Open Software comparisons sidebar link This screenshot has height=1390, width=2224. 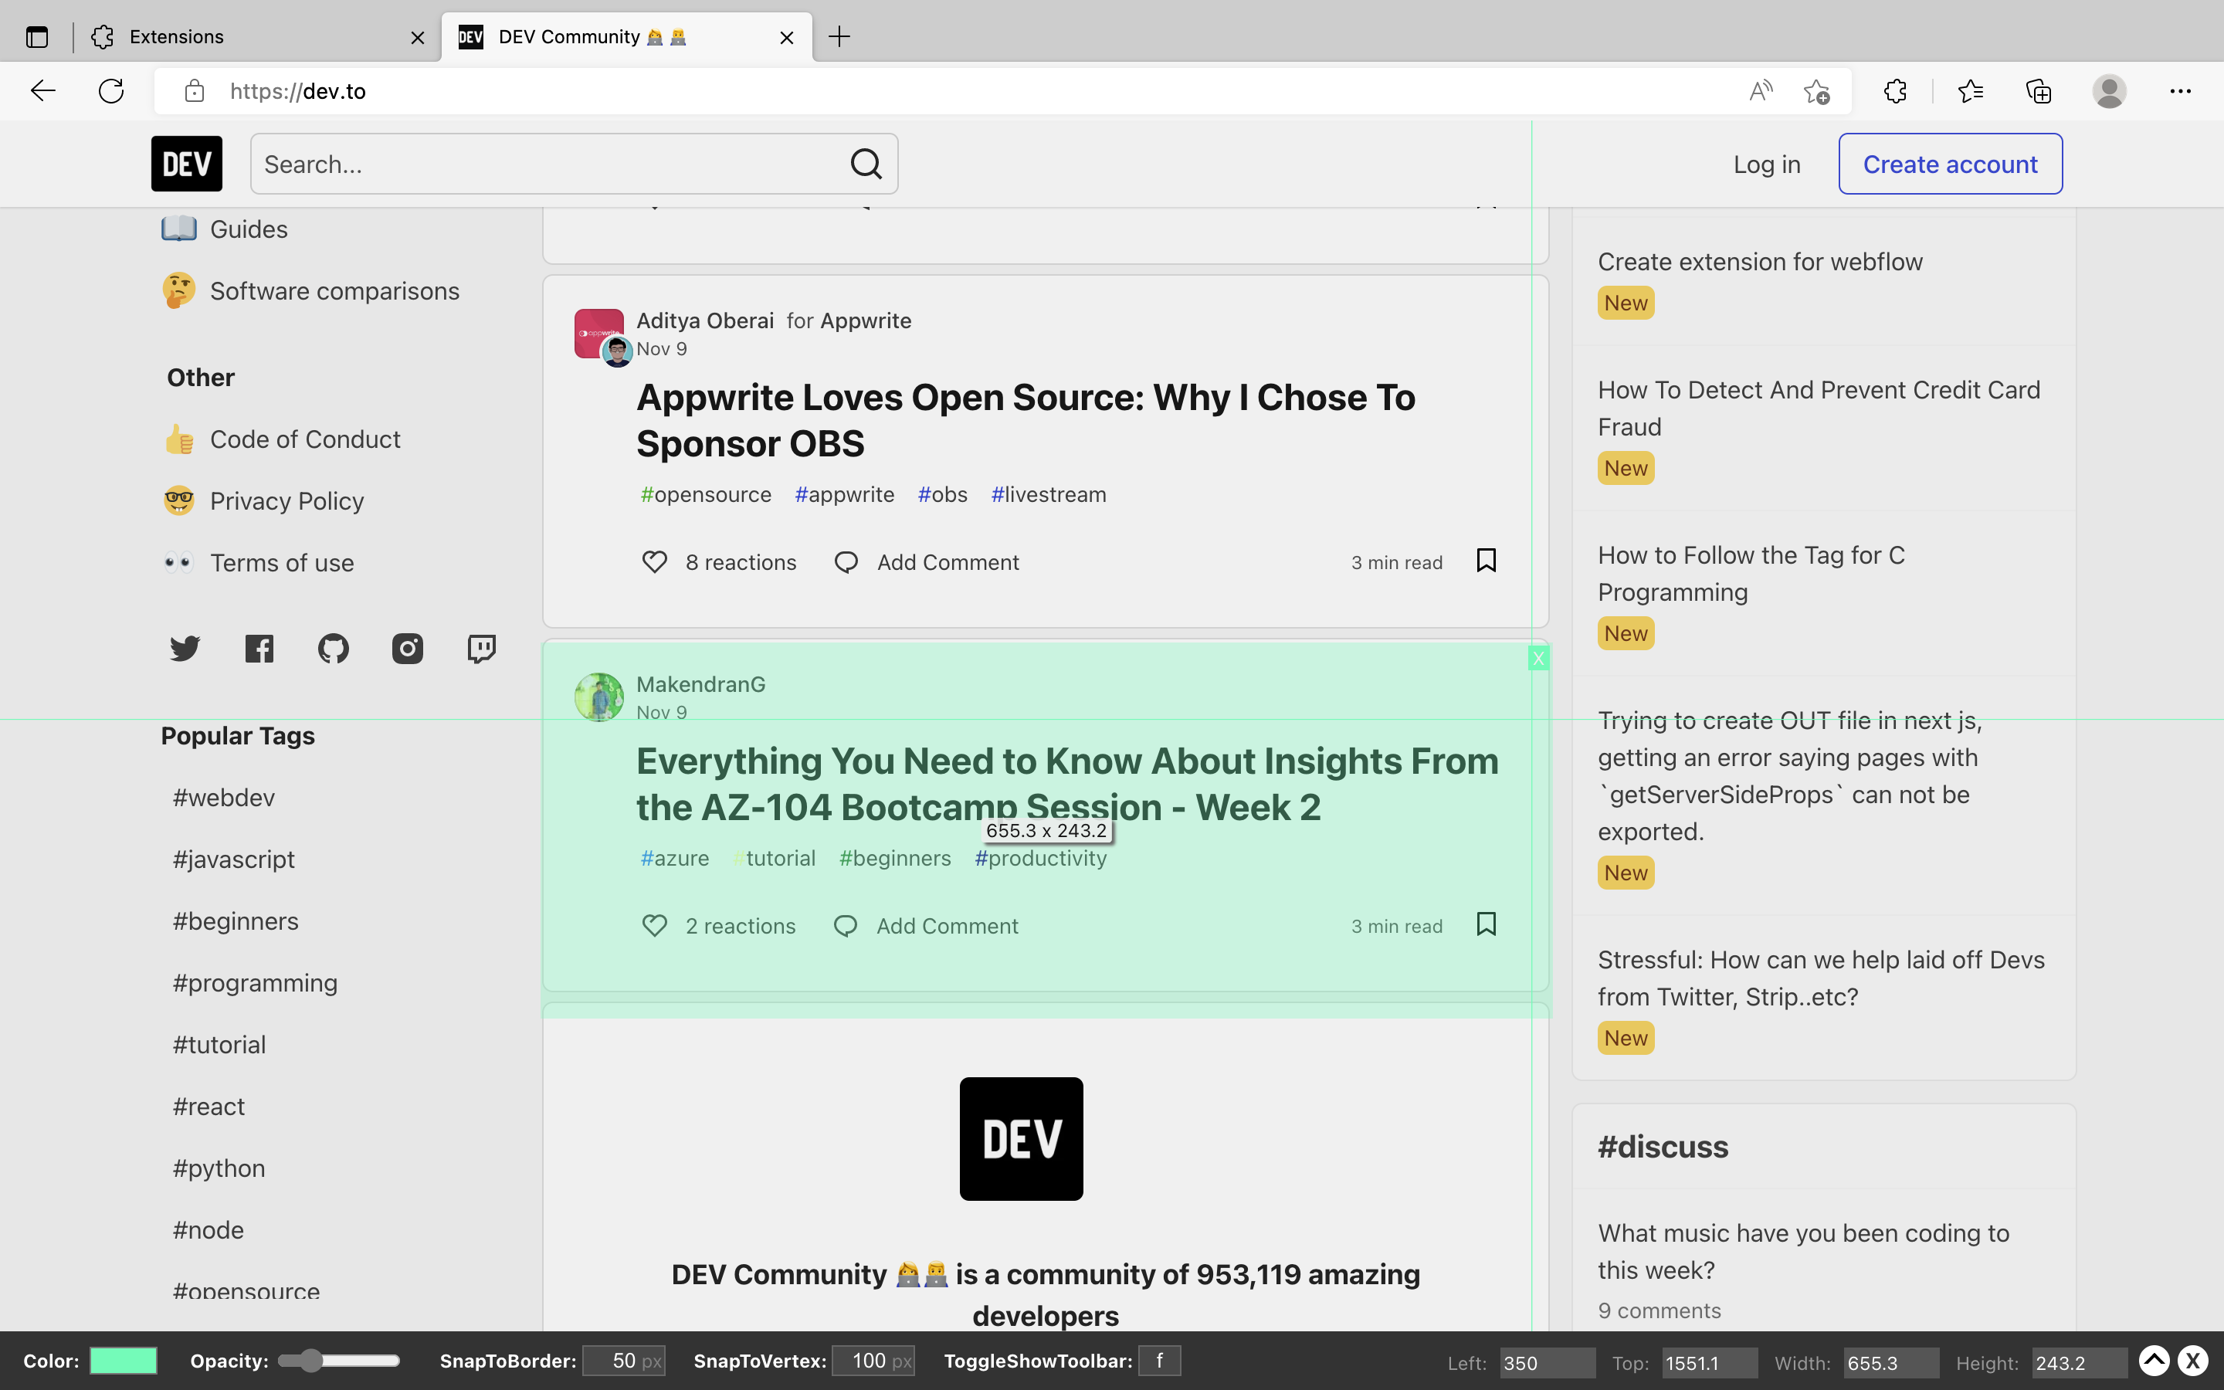pos(334,291)
